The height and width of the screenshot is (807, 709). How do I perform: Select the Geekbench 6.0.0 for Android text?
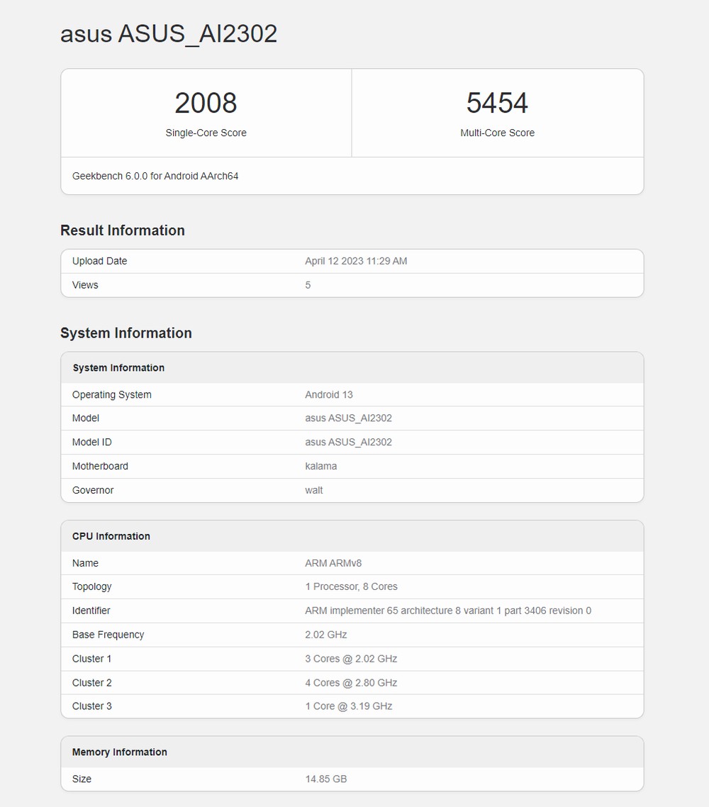click(155, 176)
